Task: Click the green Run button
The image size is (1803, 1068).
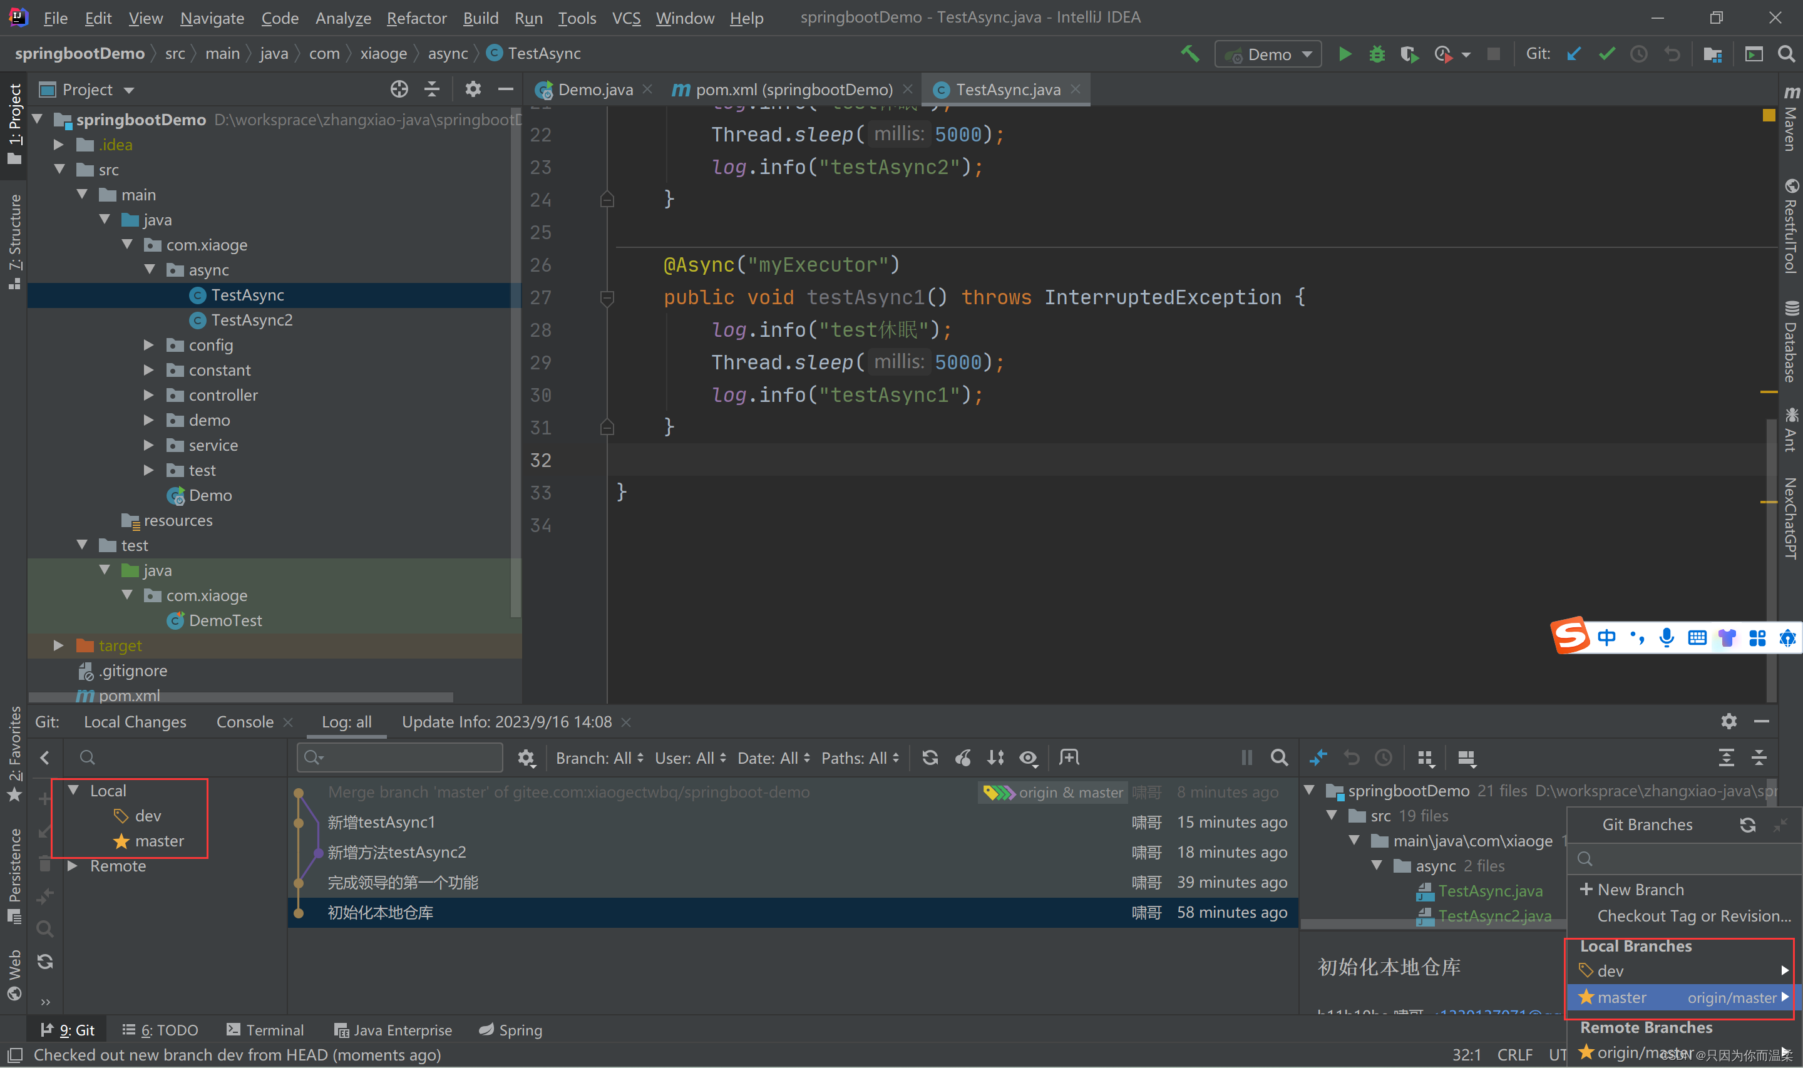Action: click(x=1344, y=54)
